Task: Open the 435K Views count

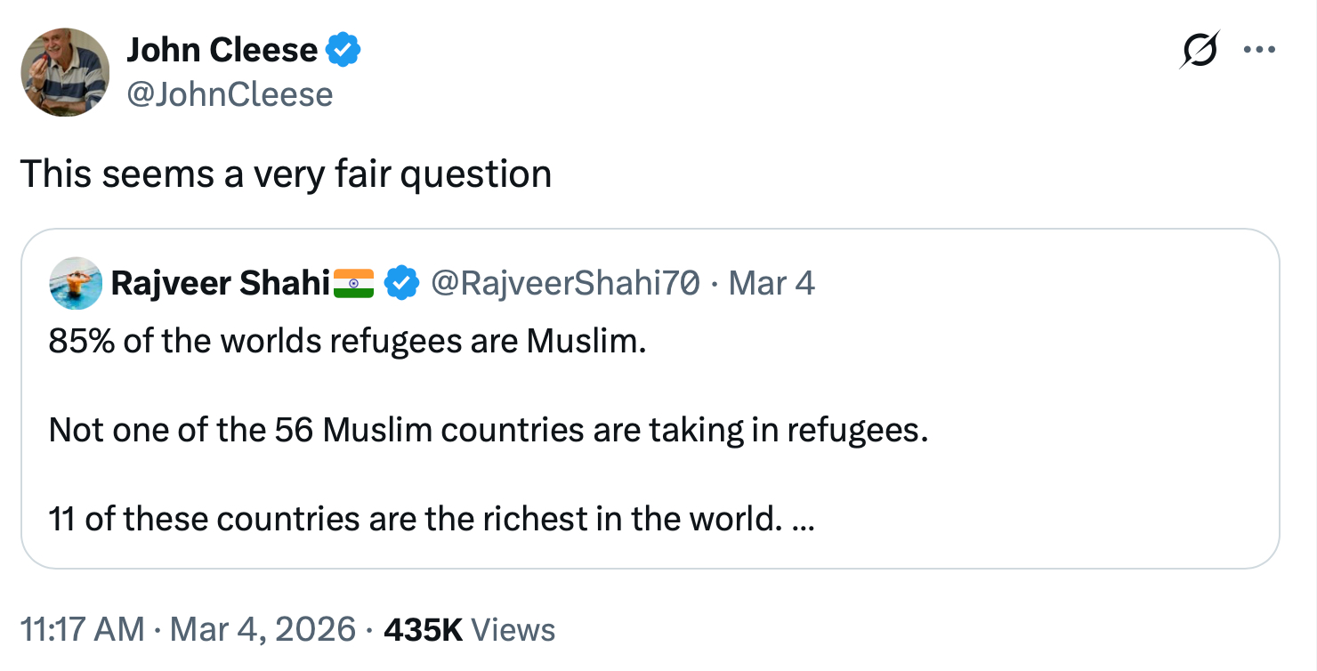Action: click(x=469, y=630)
